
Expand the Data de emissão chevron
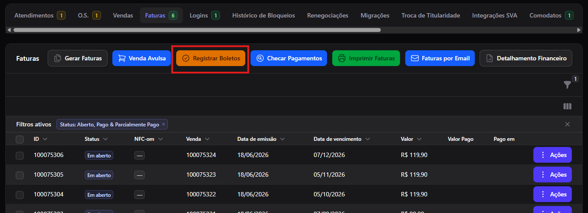point(282,139)
